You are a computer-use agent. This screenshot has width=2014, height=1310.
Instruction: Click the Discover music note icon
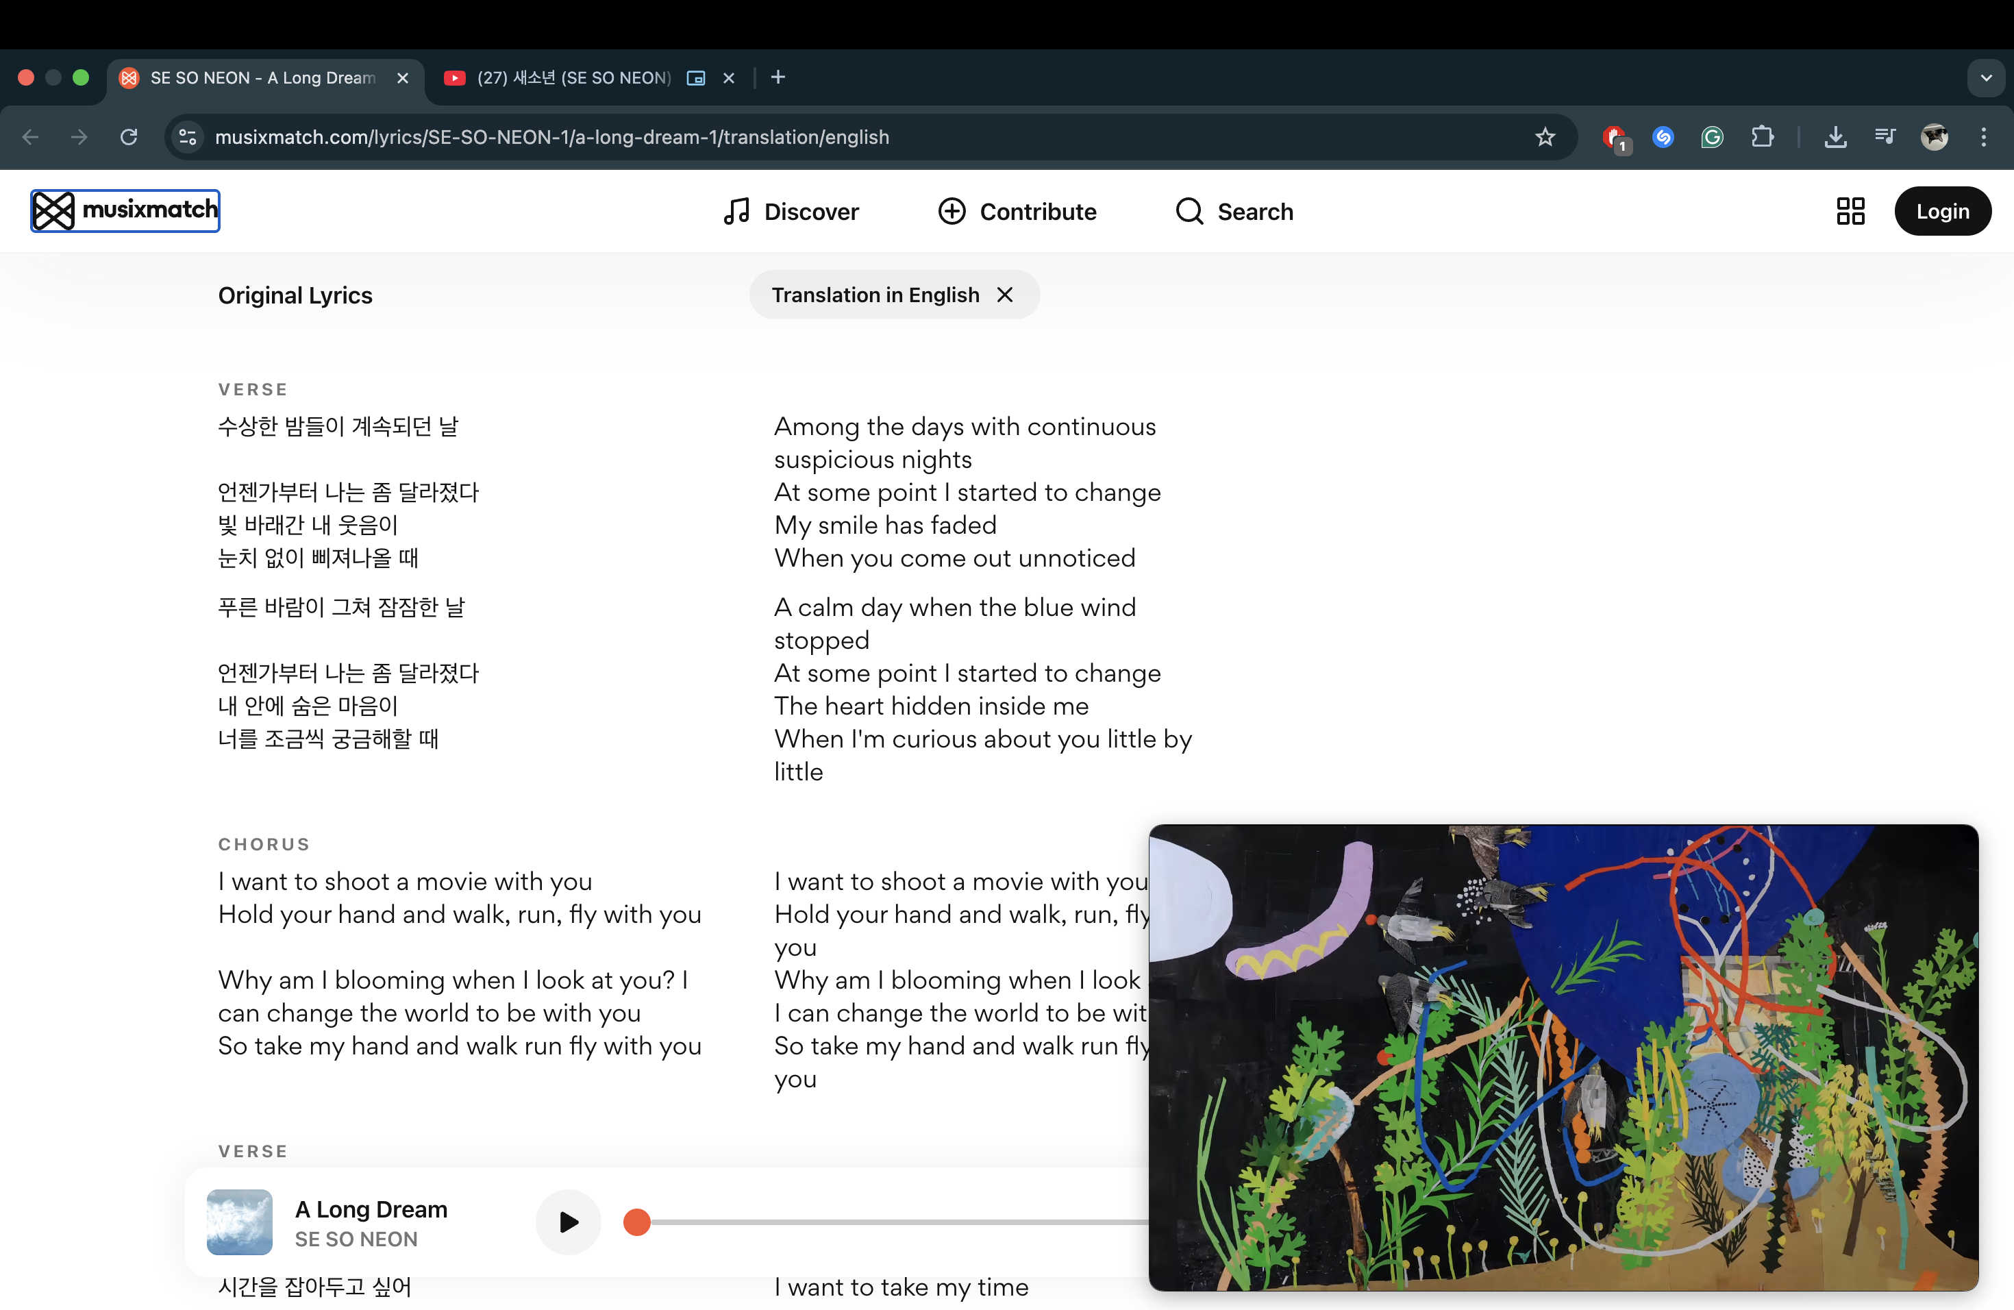click(x=737, y=212)
